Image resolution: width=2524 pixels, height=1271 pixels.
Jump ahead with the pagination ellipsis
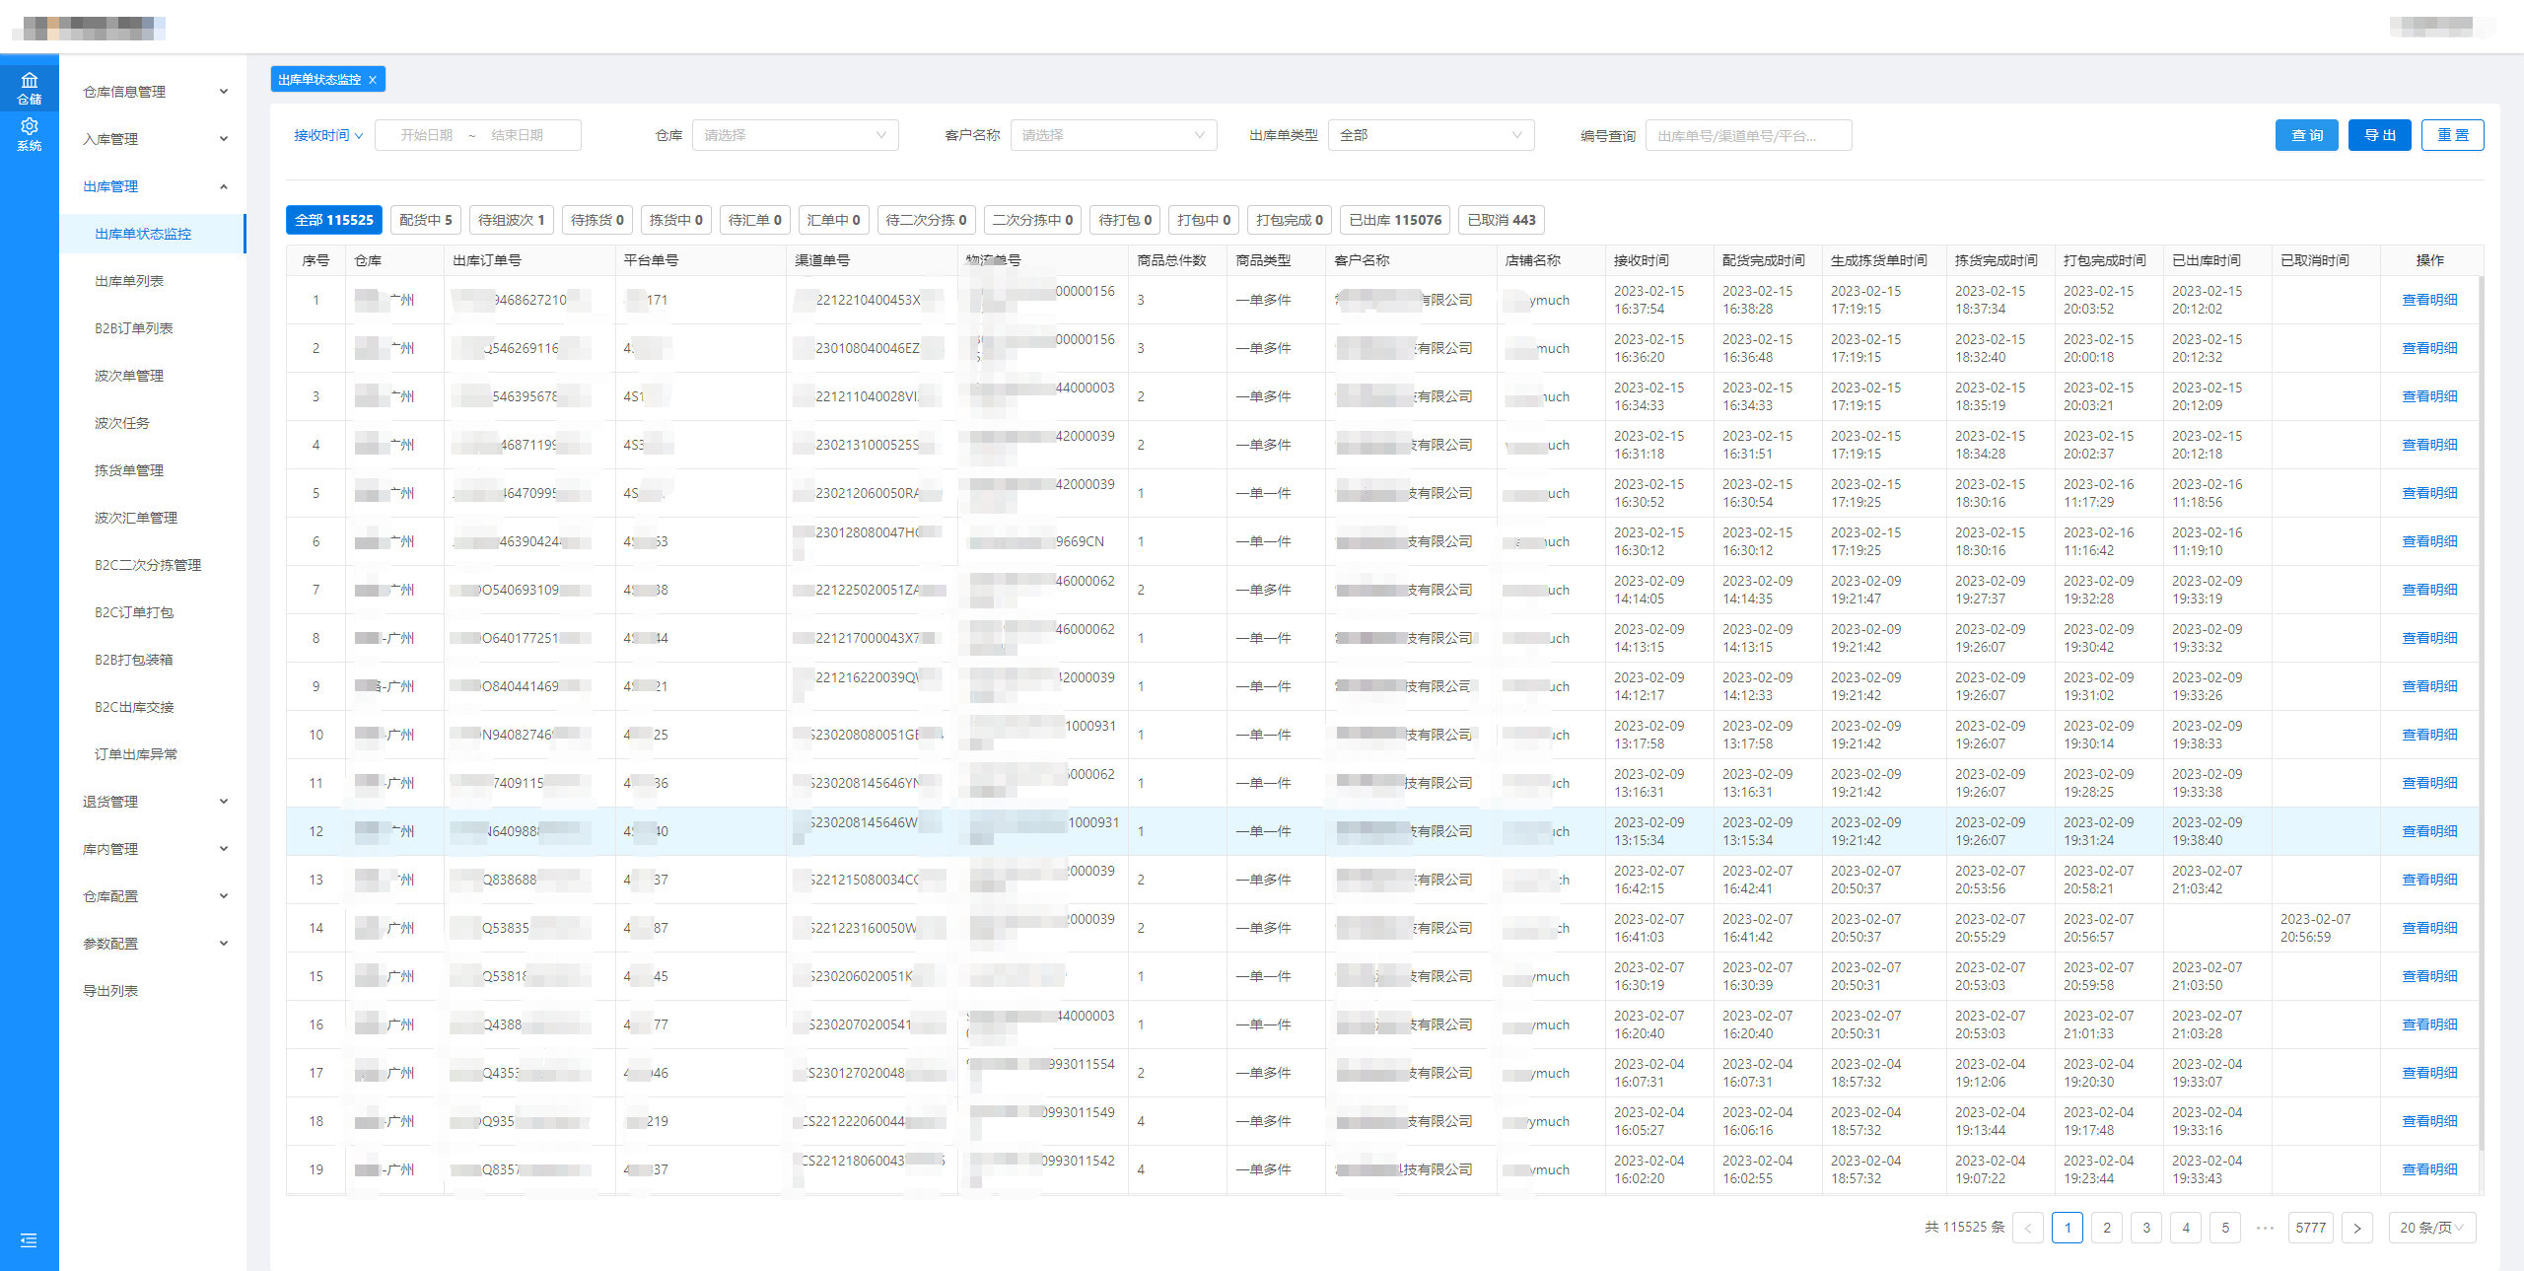click(x=2265, y=1228)
